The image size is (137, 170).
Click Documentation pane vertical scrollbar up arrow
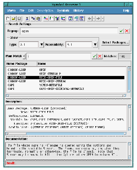129,144
